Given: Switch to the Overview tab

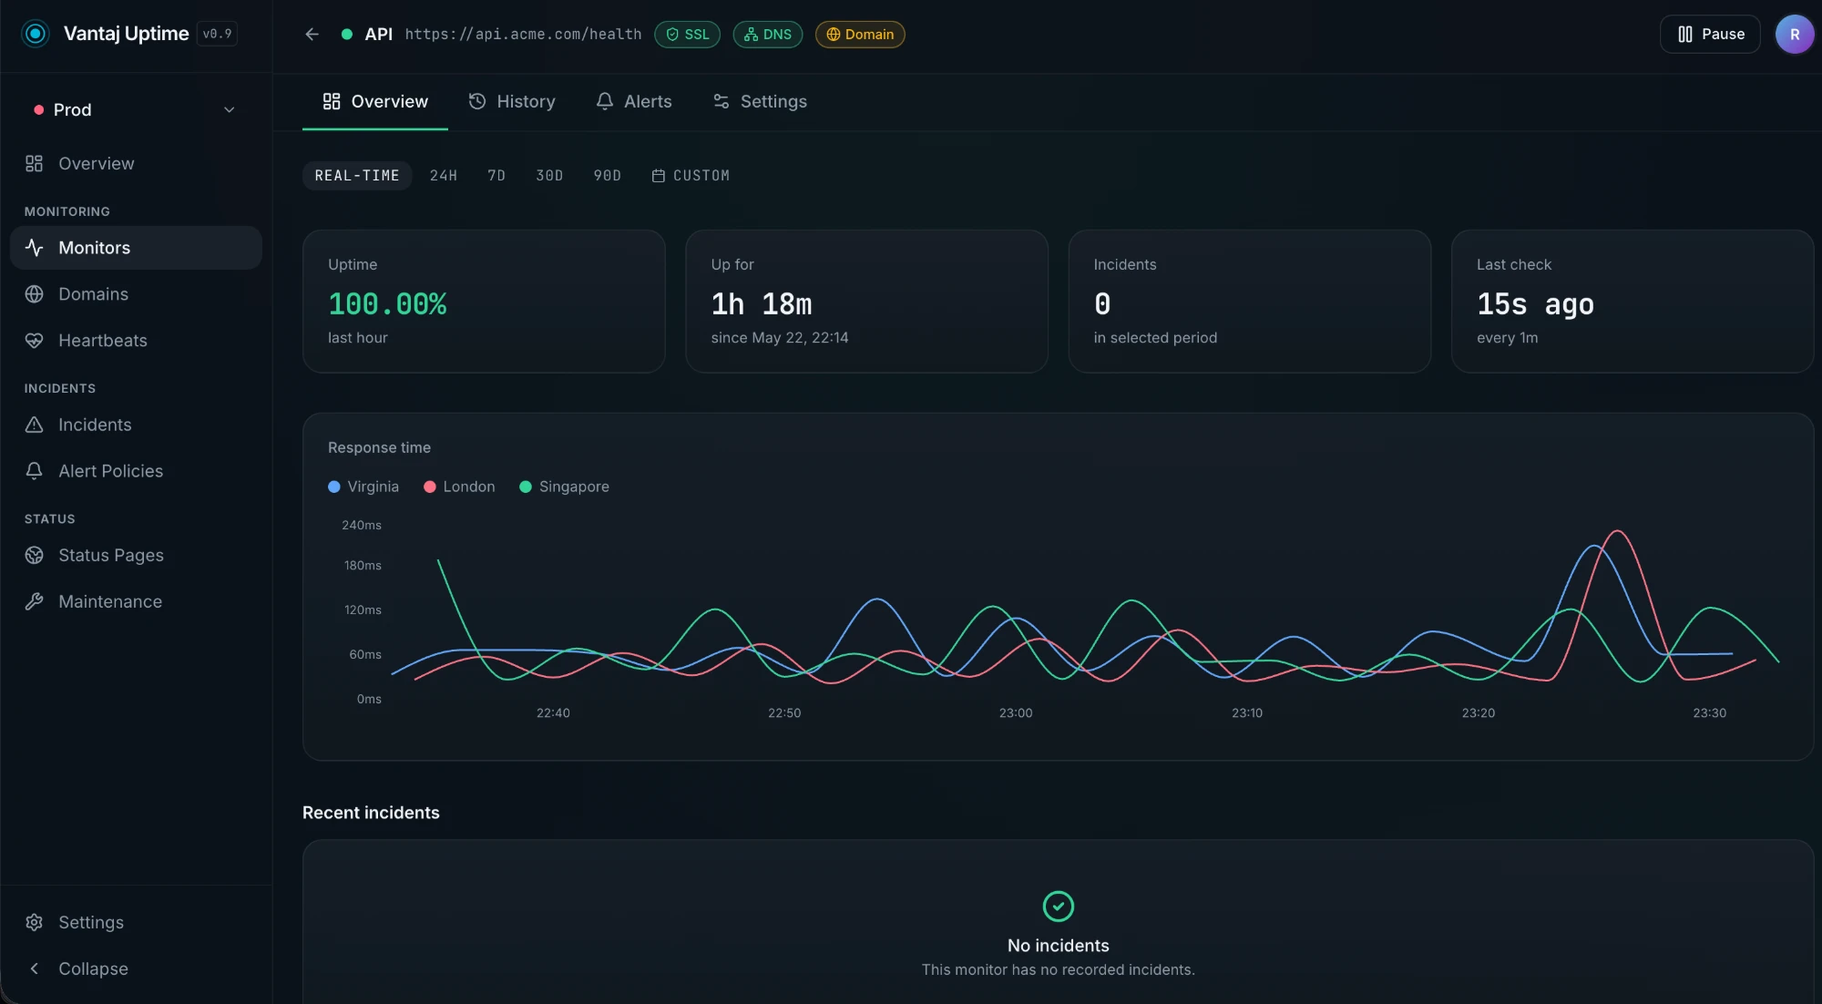Looking at the screenshot, I should point(375,101).
